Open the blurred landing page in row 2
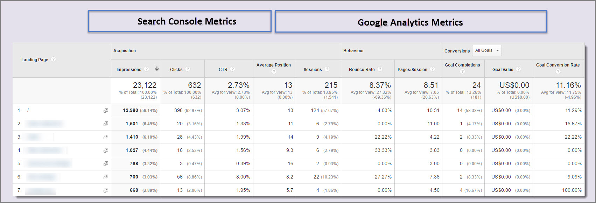The height and width of the screenshot is (203, 596). [x=44, y=124]
